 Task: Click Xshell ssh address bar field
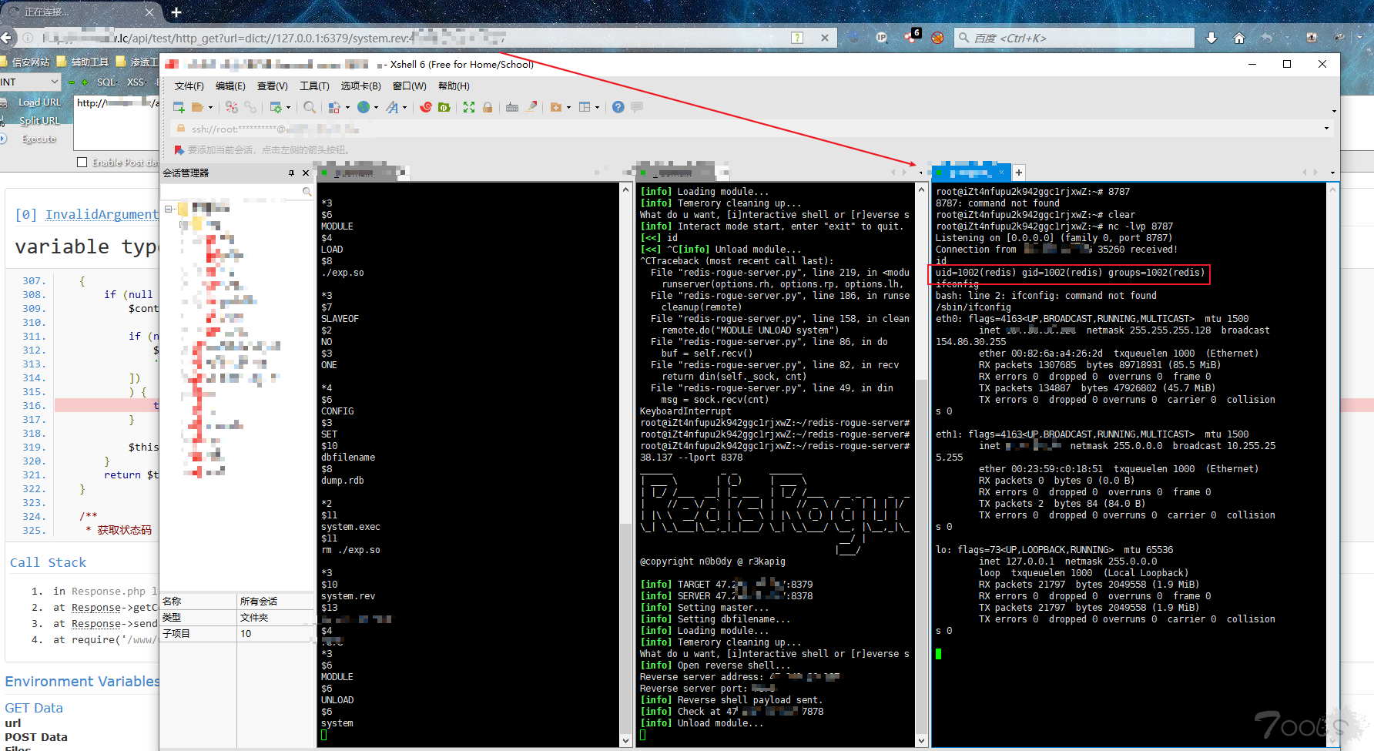tap(751, 129)
